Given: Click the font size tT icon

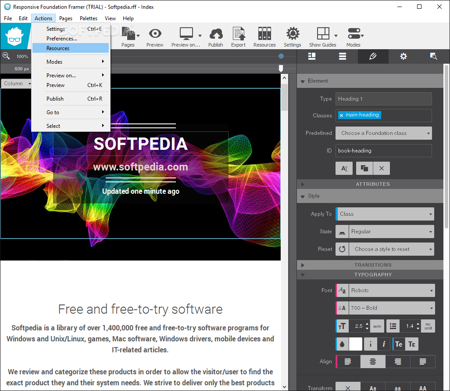Looking at the screenshot, I should click(342, 326).
